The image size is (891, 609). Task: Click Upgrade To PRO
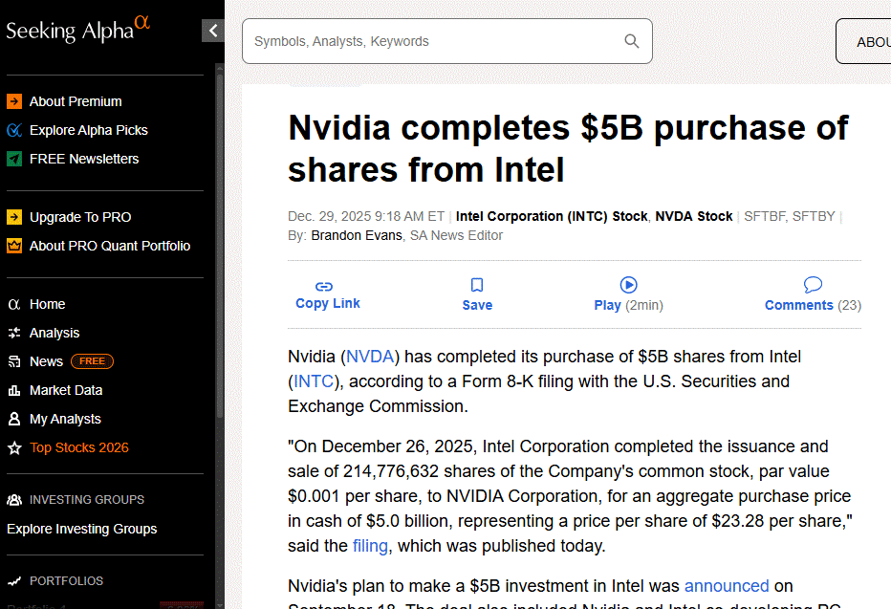point(79,217)
